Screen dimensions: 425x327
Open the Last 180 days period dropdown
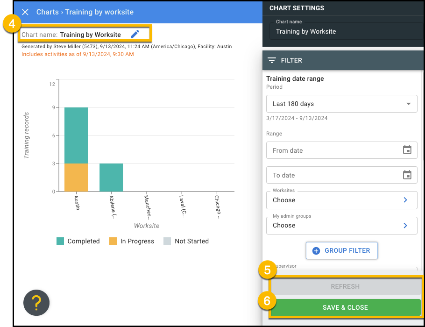pyautogui.click(x=341, y=104)
